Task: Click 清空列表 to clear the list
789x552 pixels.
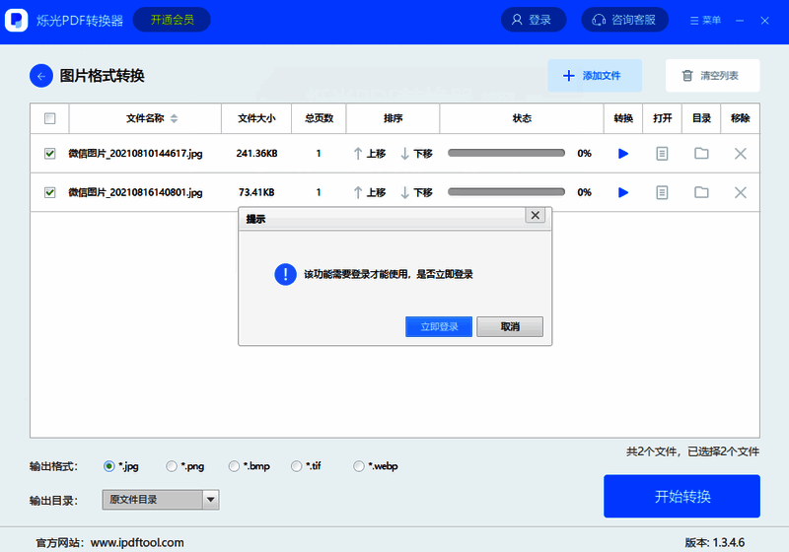Action: coord(712,76)
